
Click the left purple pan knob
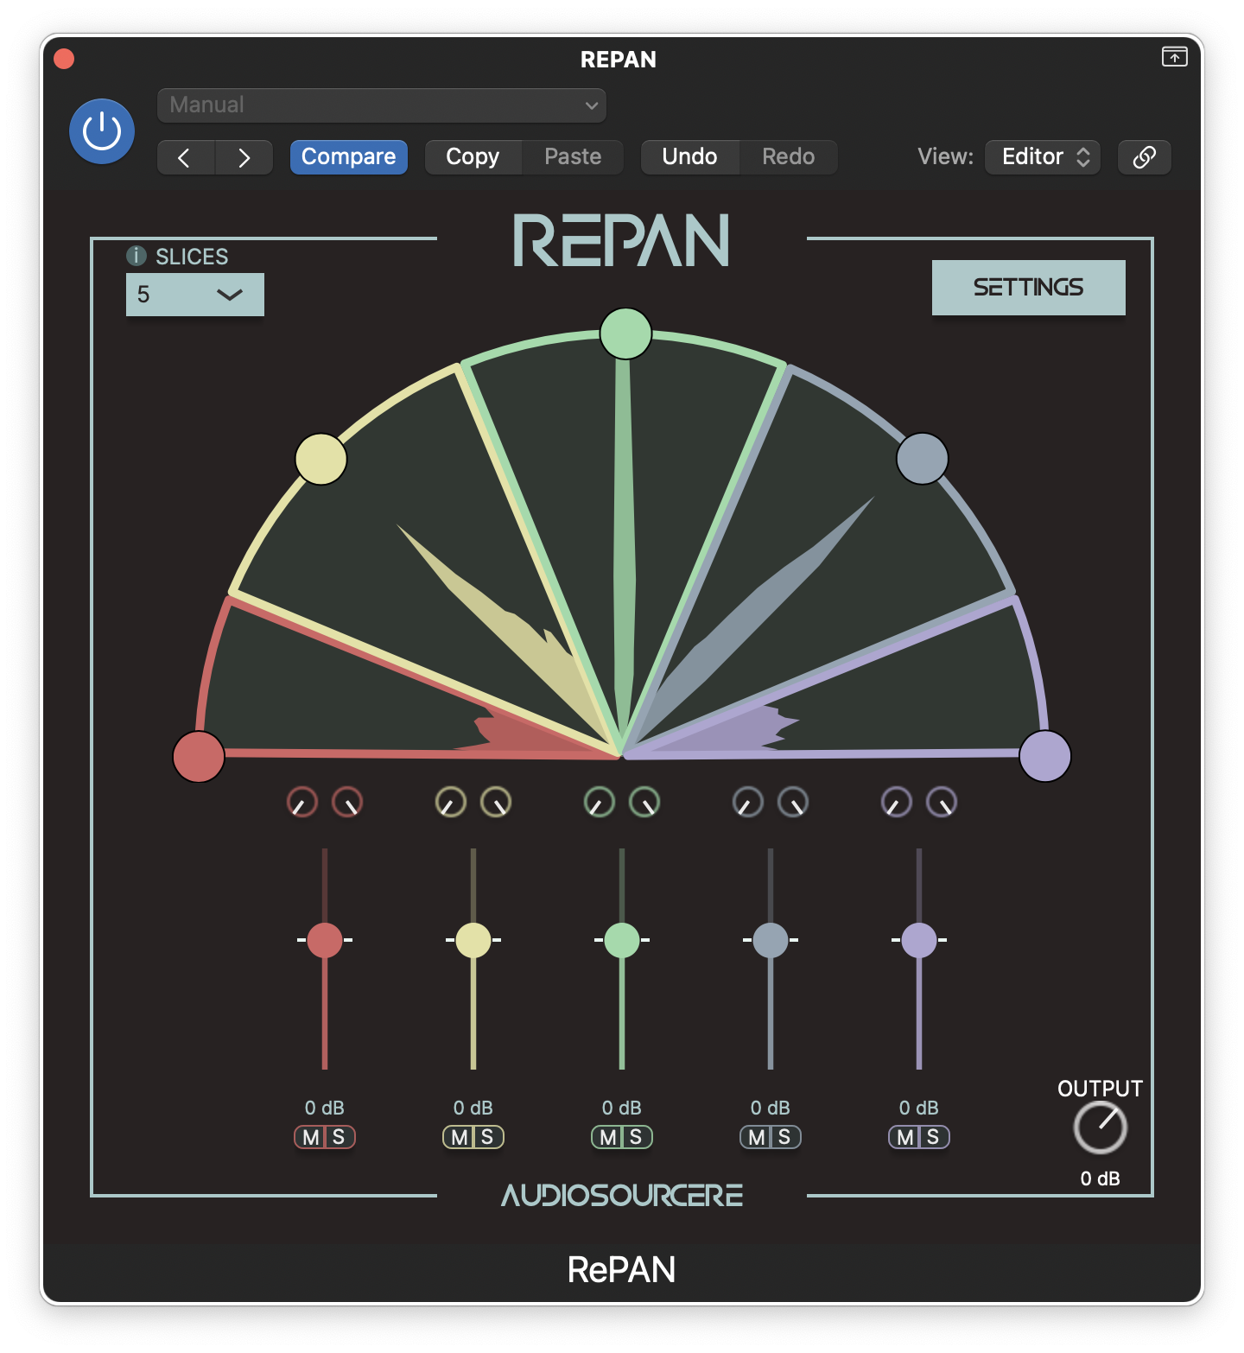point(897,803)
